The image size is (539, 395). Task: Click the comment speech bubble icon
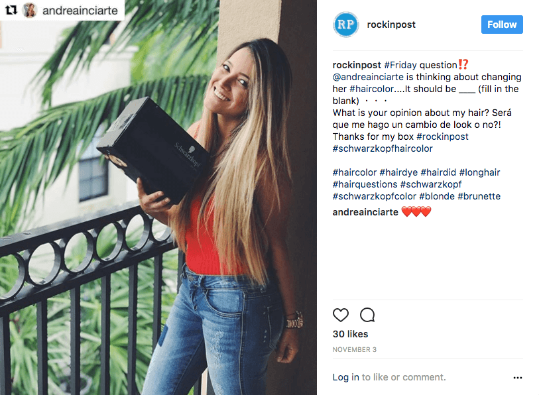click(367, 315)
